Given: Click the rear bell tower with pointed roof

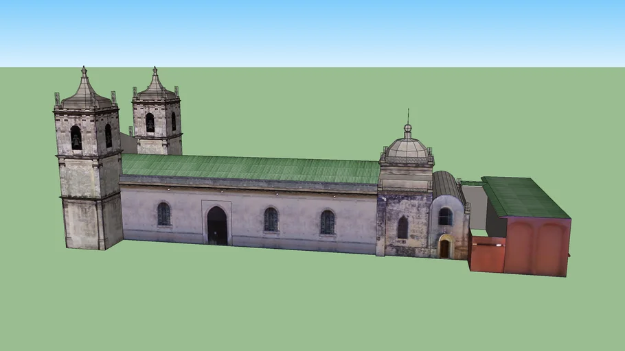Looking at the screenshot, I should pyautogui.click(x=157, y=112).
